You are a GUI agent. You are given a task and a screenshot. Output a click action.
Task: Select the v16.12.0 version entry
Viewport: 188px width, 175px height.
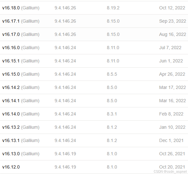click(x=11, y=167)
